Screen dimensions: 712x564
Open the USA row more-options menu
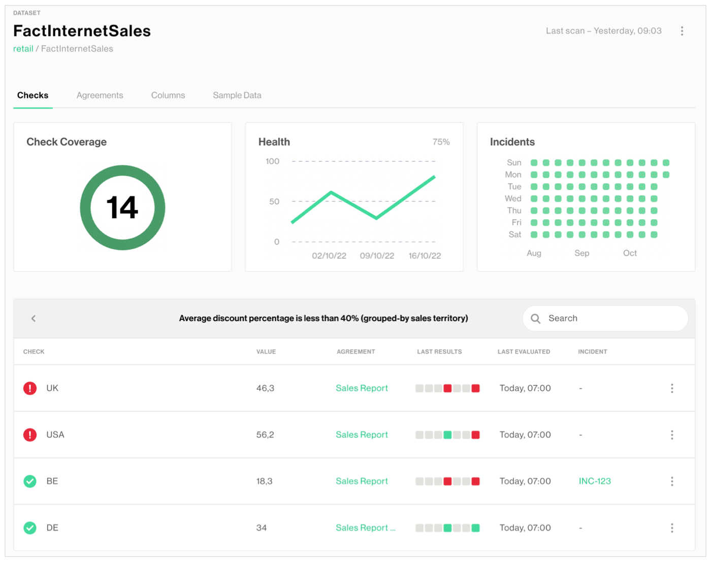(x=672, y=435)
